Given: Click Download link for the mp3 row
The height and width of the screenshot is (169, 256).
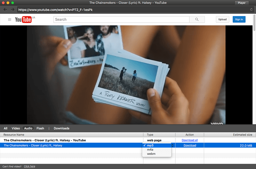Looking at the screenshot, I should 190,145.
